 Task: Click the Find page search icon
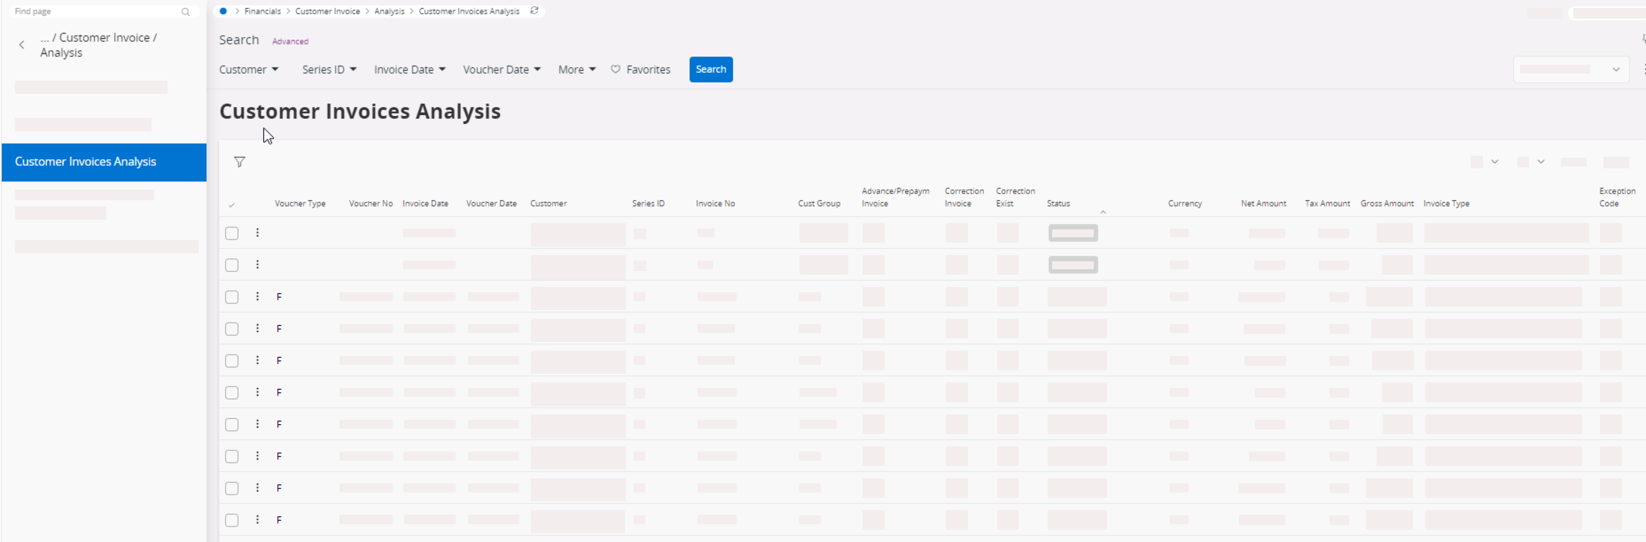point(185,12)
